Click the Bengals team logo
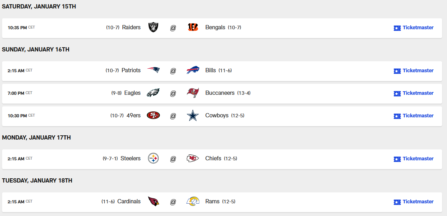Screen dimensions: 447x216 (193, 27)
